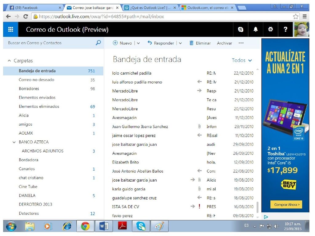Click the AdChoices icon below the ad

266,217
